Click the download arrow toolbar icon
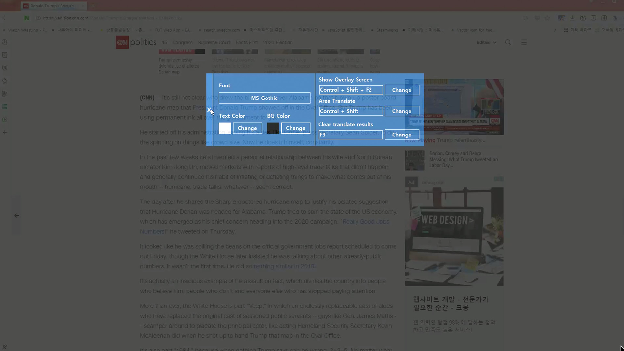This screenshot has width=624, height=351. 572,18
